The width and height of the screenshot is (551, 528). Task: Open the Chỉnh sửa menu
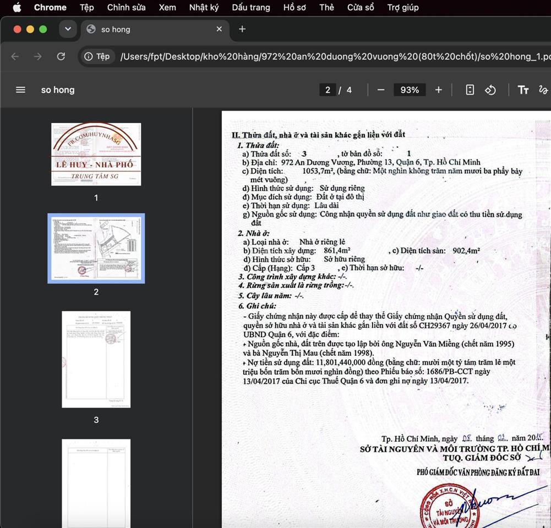pos(127,7)
